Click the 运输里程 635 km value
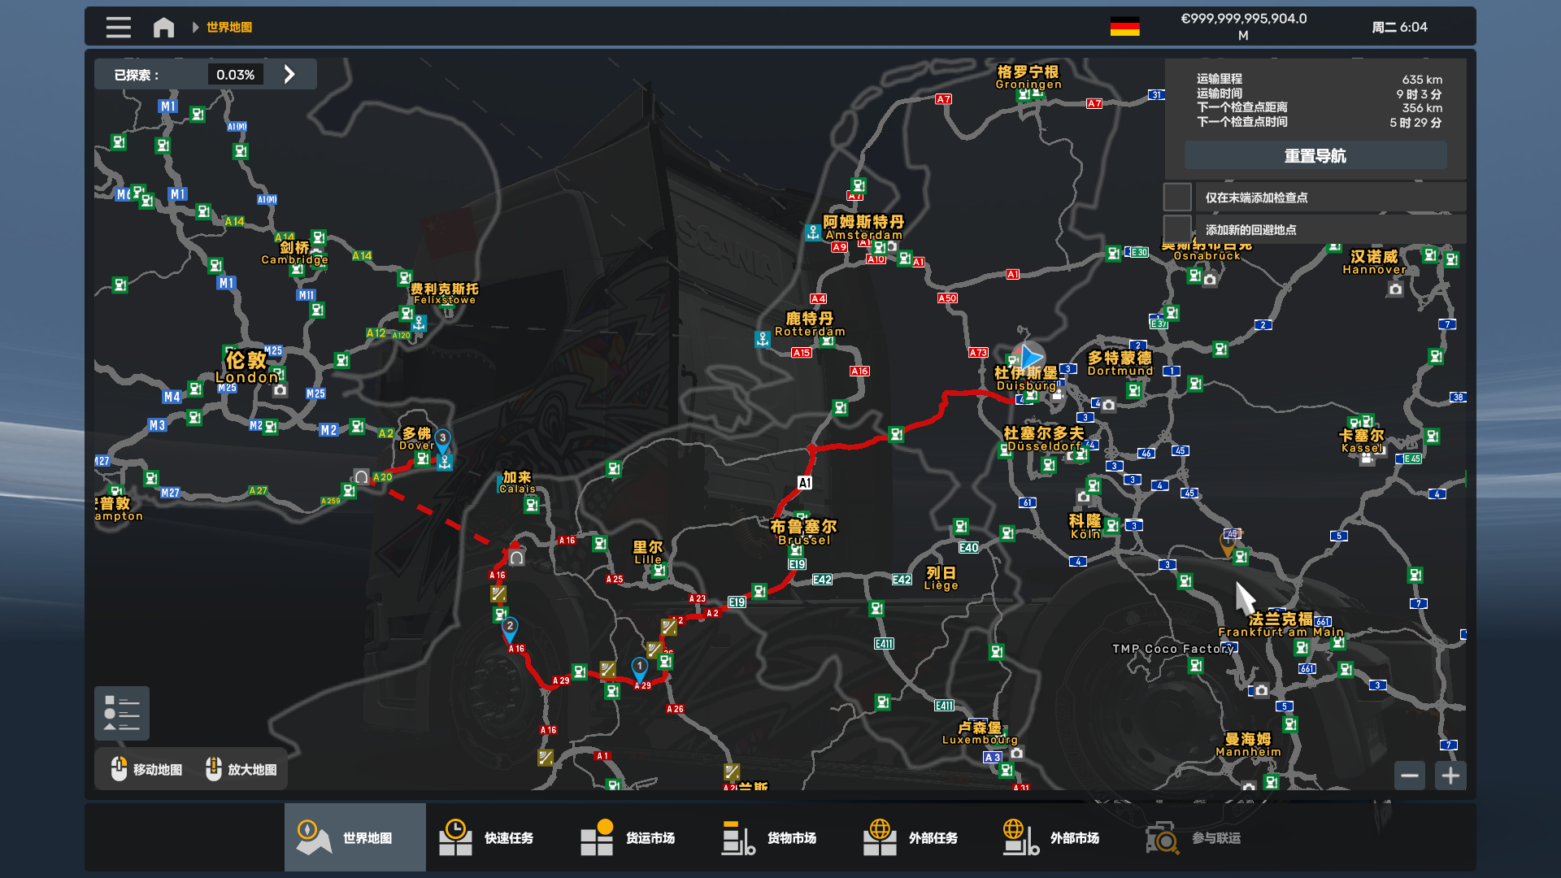This screenshot has width=1561, height=878. click(1422, 80)
